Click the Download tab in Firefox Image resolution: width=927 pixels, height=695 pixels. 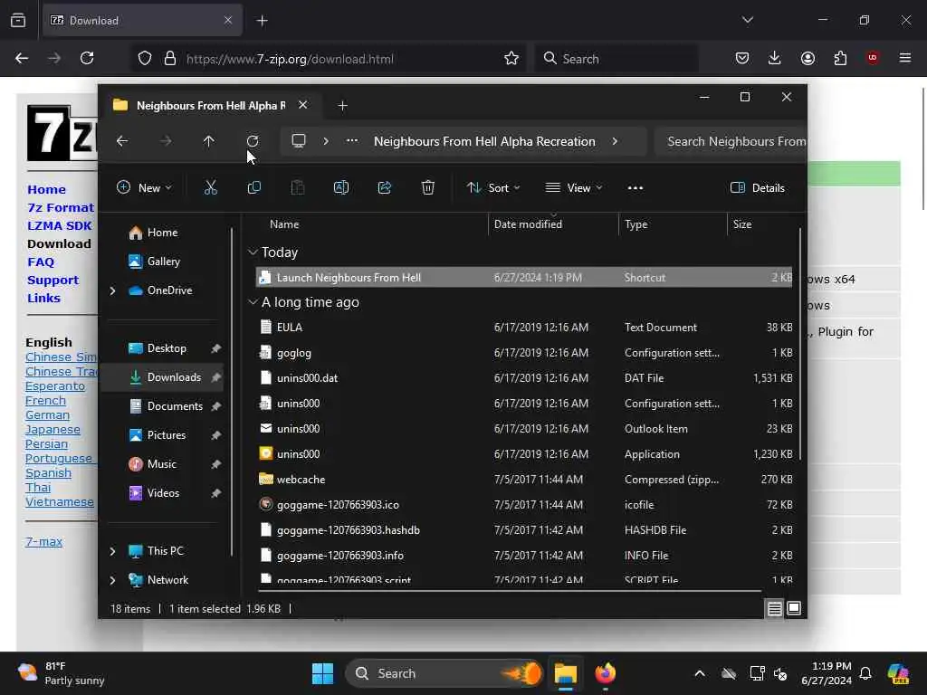pos(142,20)
